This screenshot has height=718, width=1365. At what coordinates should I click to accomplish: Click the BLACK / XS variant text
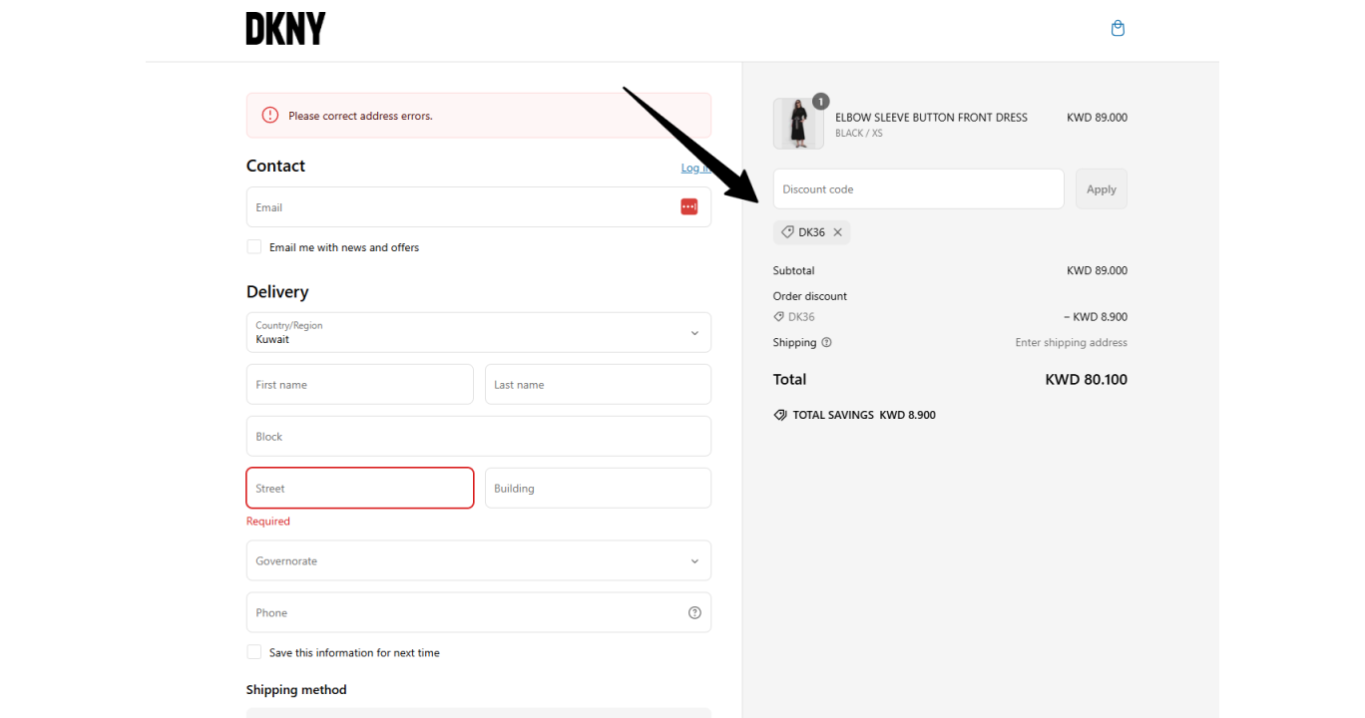[859, 134]
